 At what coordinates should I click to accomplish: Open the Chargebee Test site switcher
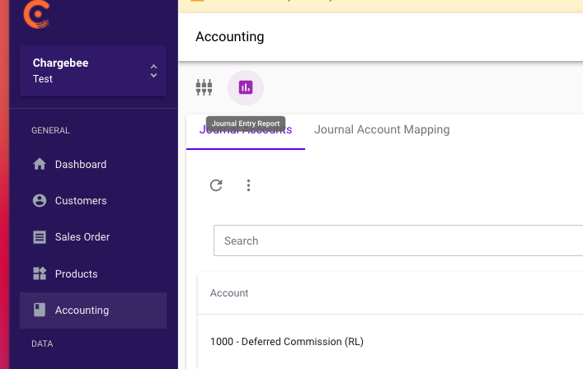(x=93, y=71)
